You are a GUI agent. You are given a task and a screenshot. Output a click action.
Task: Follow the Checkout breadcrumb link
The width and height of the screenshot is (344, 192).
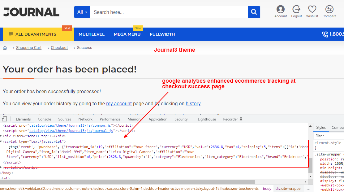59,48
